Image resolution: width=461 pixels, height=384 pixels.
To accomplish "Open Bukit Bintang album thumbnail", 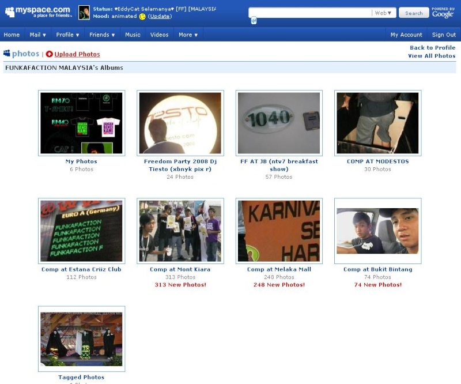I will pos(378,231).
